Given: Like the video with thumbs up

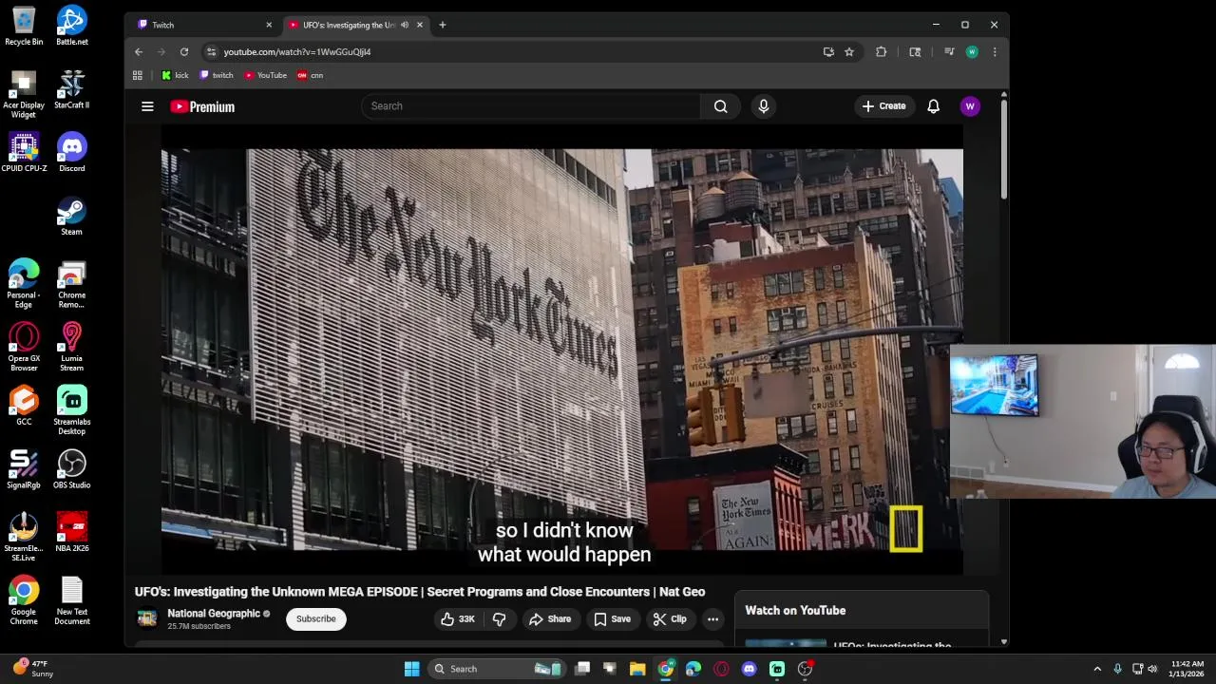Looking at the screenshot, I should [x=458, y=619].
